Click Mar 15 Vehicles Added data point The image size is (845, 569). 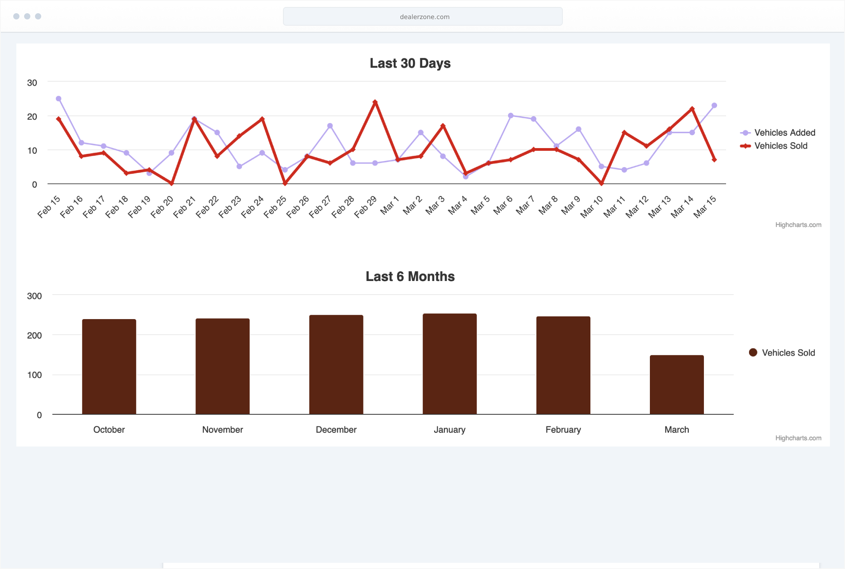coord(714,105)
